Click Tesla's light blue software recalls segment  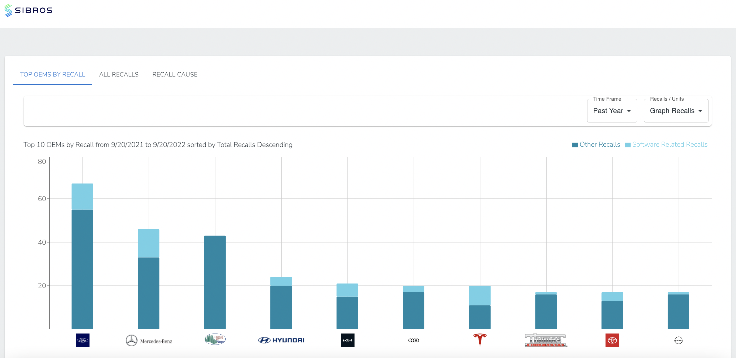coord(480,296)
